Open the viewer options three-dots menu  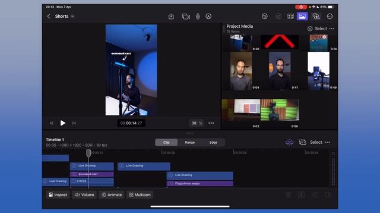click(x=211, y=123)
